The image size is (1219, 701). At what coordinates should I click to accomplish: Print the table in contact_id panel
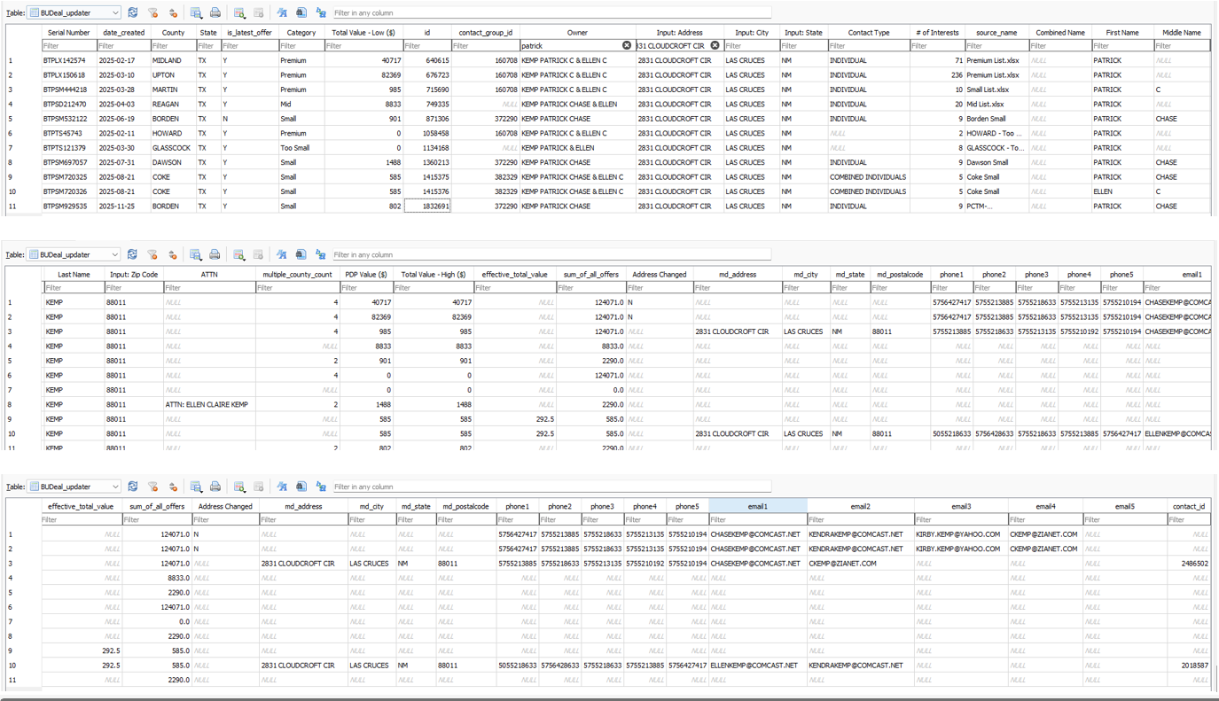[215, 487]
